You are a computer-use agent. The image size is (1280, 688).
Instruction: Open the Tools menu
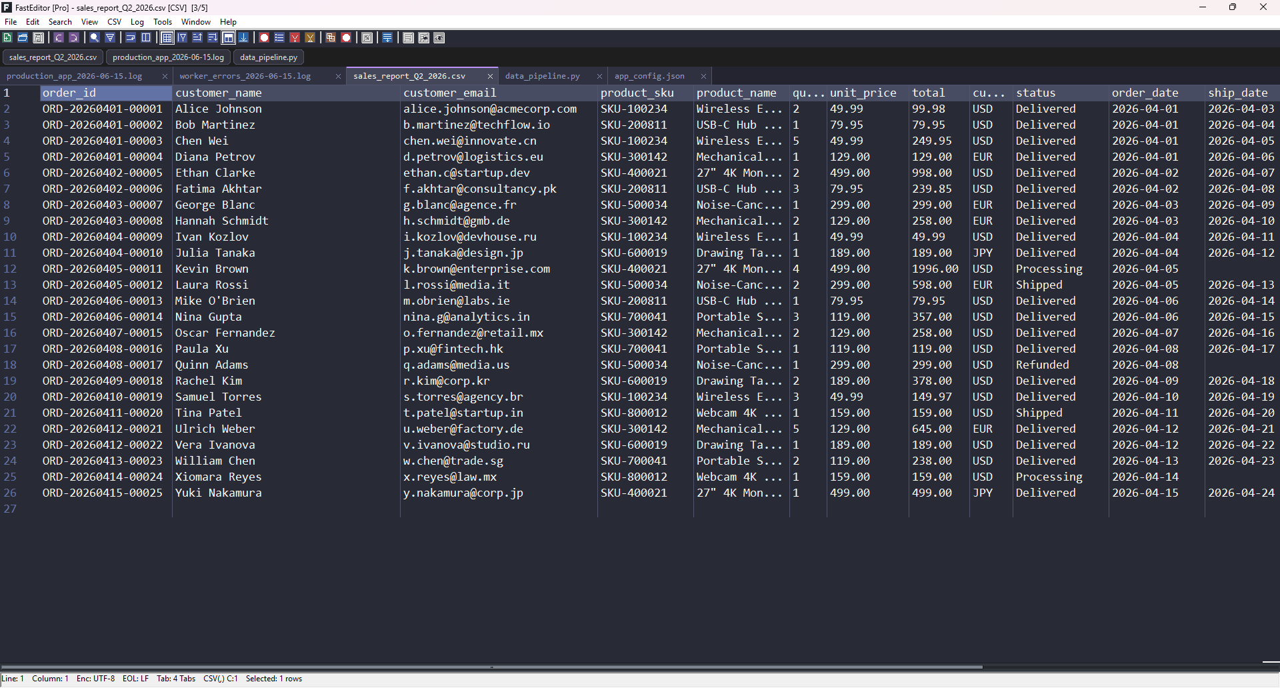(163, 22)
